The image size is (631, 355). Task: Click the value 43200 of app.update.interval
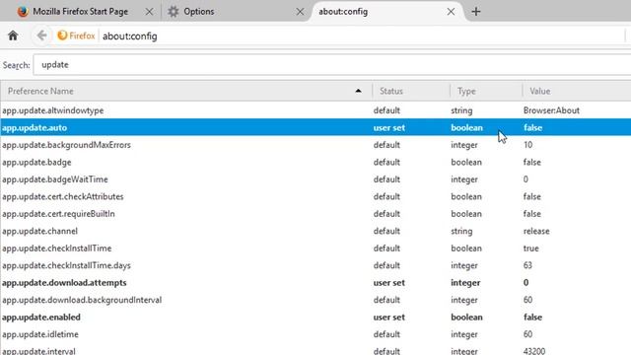point(534,351)
